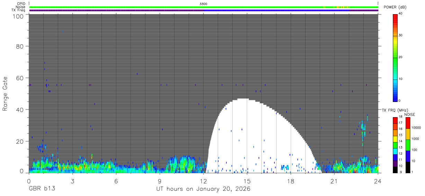The width and height of the screenshot is (425, 196).
Task: Click the '18' hour tick on the UT axis
Action: tap(291, 181)
